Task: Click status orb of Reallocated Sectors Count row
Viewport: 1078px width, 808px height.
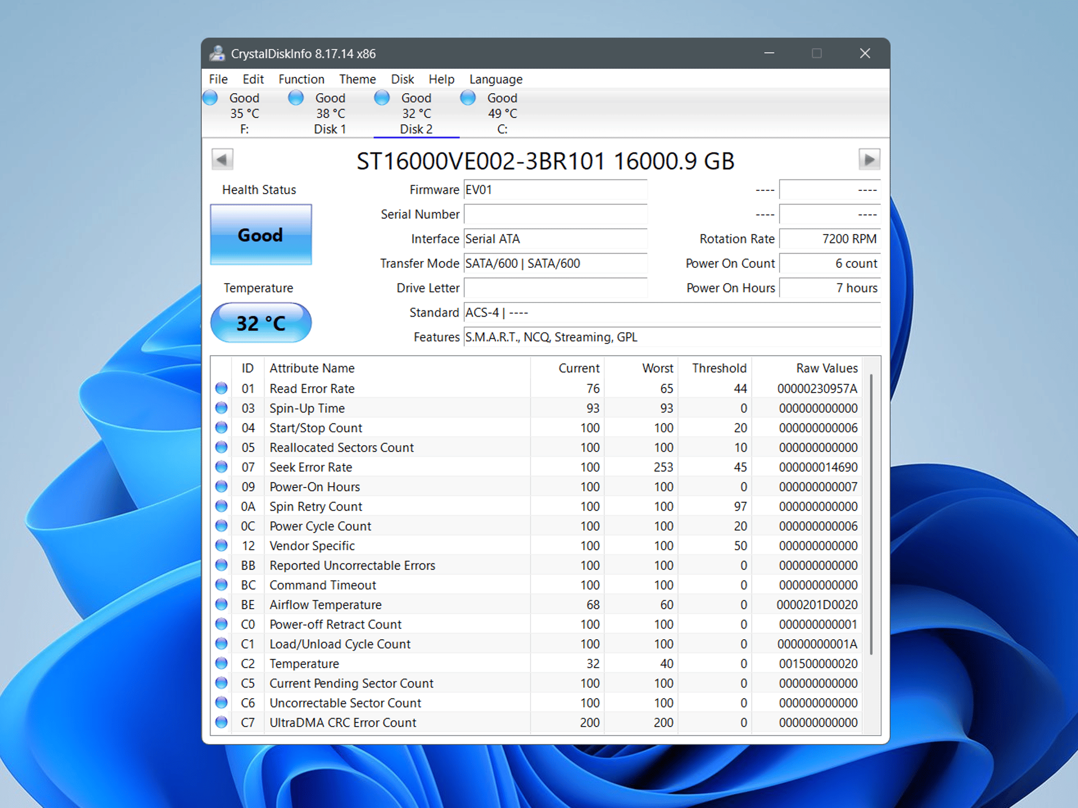Action: coord(222,447)
